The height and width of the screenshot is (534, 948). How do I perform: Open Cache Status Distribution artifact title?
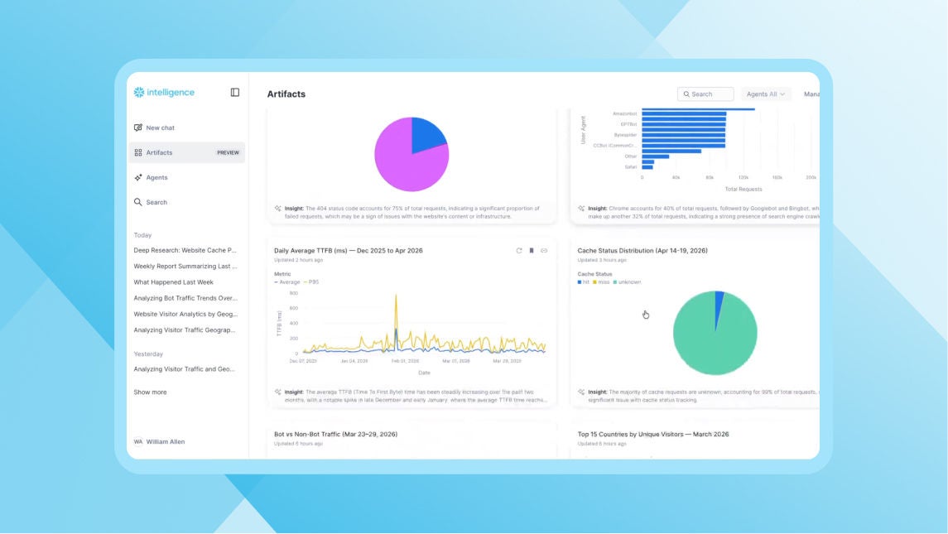[642, 250]
